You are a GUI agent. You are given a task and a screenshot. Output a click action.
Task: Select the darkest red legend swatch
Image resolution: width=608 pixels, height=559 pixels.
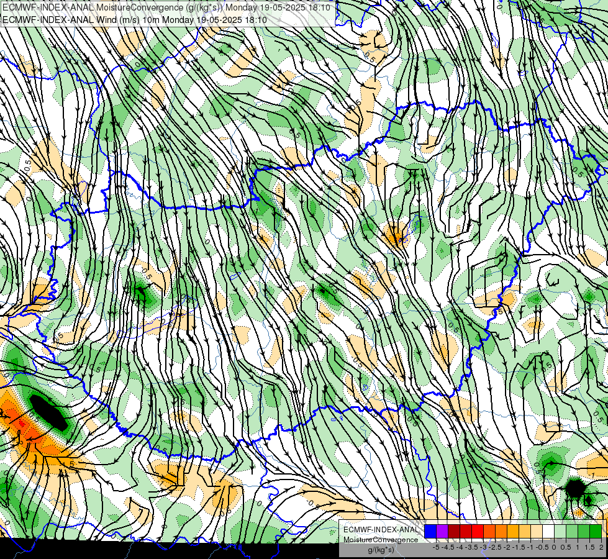(454, 531)
